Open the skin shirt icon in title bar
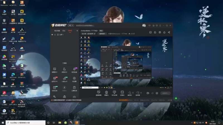The height and width of the screenshot is (125, 223). [x=157, y=26]
